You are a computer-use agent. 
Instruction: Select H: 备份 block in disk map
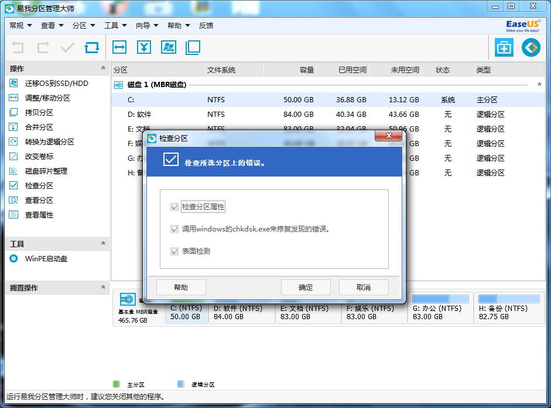[x=509, y=307]
